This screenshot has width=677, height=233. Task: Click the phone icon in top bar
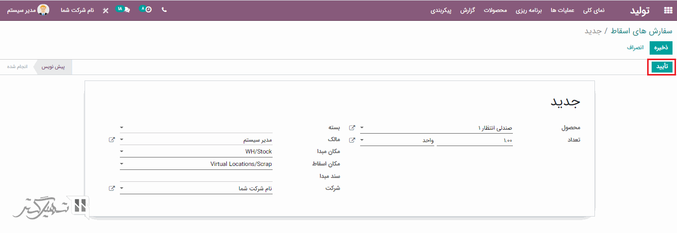click(165, 10)
